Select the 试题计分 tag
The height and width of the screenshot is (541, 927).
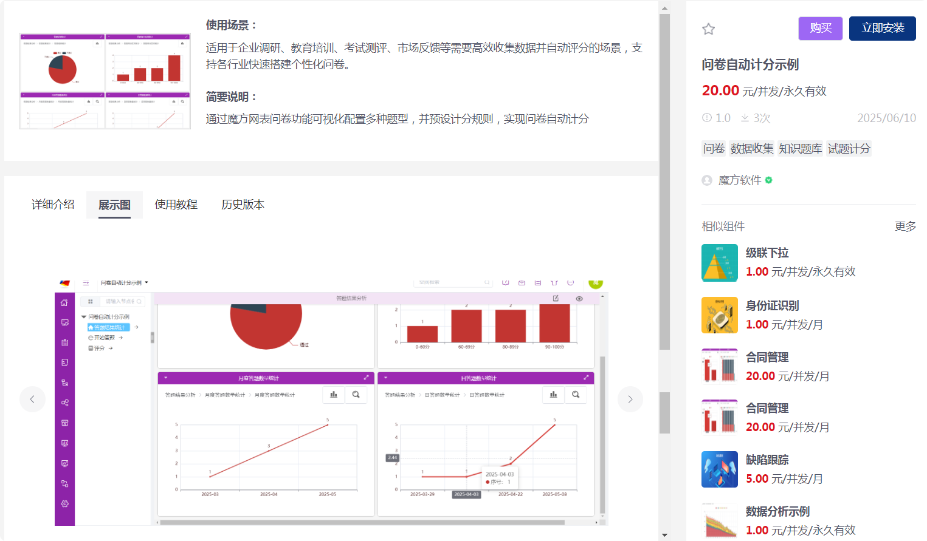pos(849,149)
